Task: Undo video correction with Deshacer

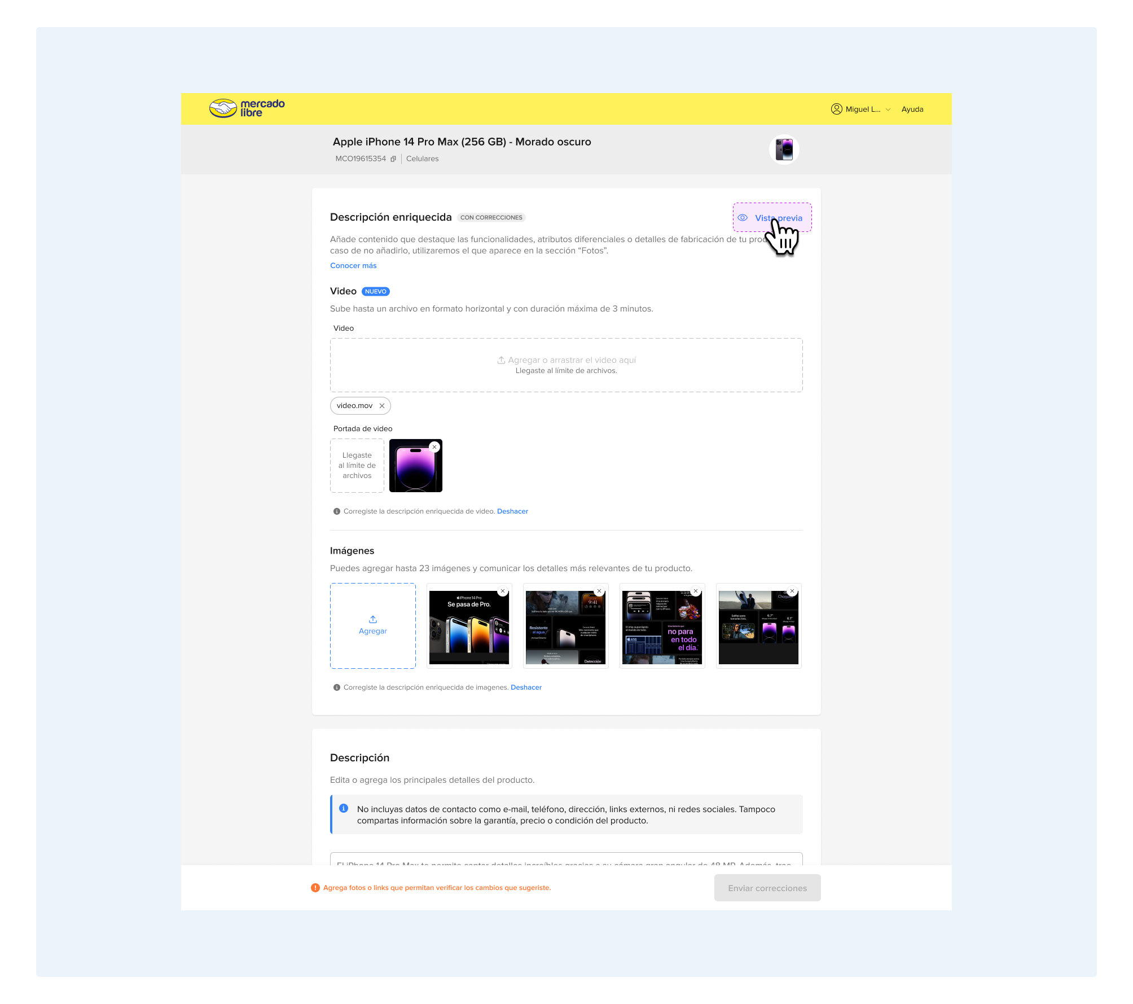Action: pos(512,511)
